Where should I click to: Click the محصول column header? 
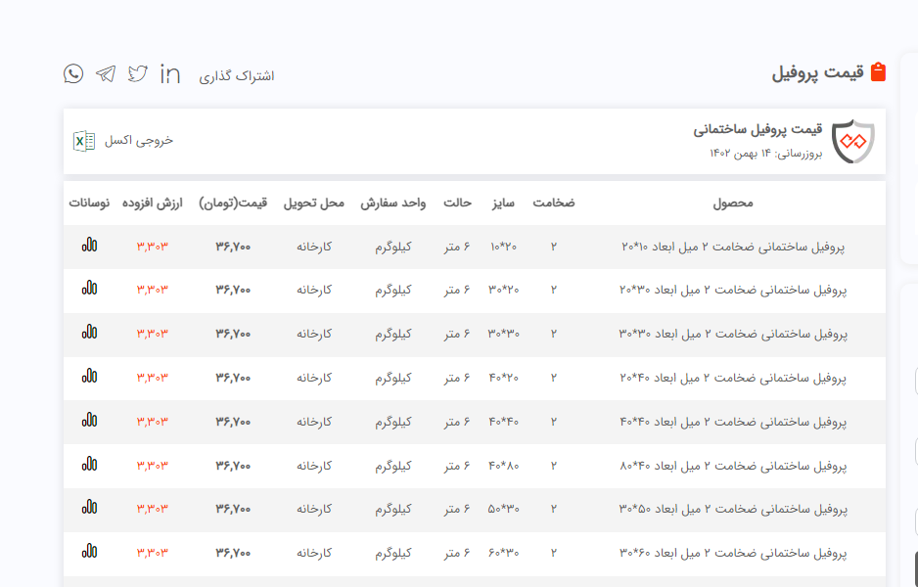coord(733,203)
